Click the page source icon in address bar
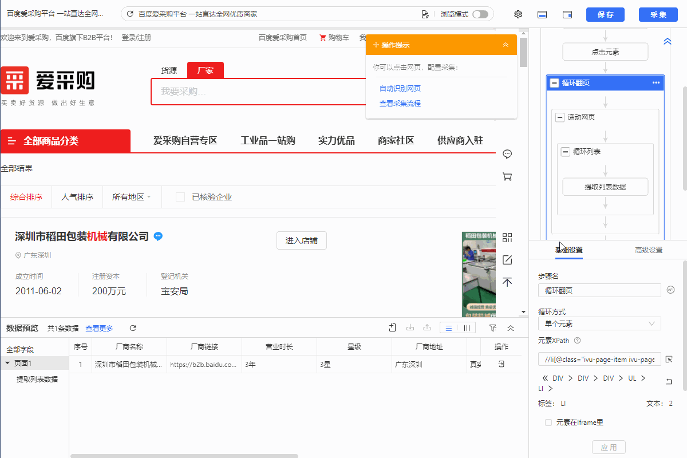 (425, 14)
